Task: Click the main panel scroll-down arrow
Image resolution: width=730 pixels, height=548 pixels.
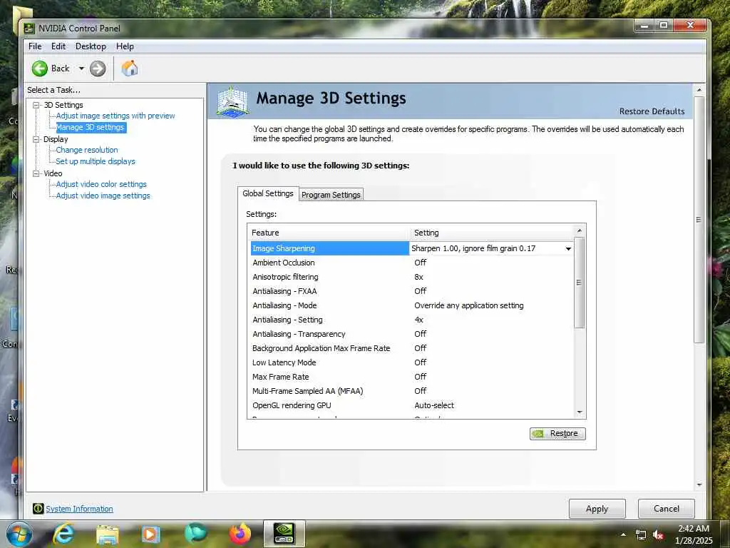Action: pyautogui.click(x=699, y=485)
